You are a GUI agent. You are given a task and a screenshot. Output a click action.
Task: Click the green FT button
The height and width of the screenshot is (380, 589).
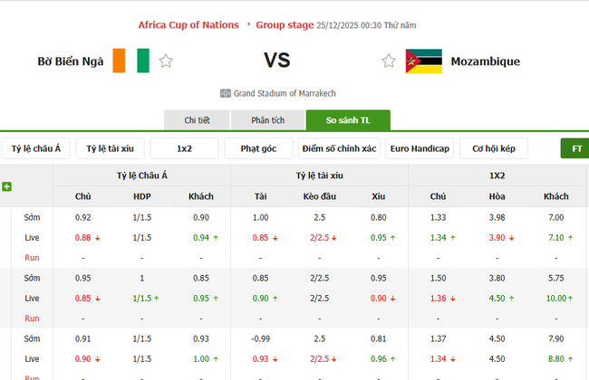[575, 148]
